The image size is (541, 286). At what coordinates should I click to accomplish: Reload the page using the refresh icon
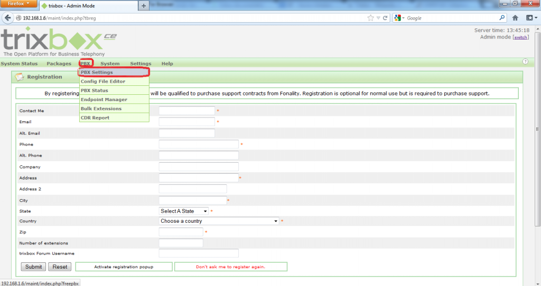coord(385,18)
